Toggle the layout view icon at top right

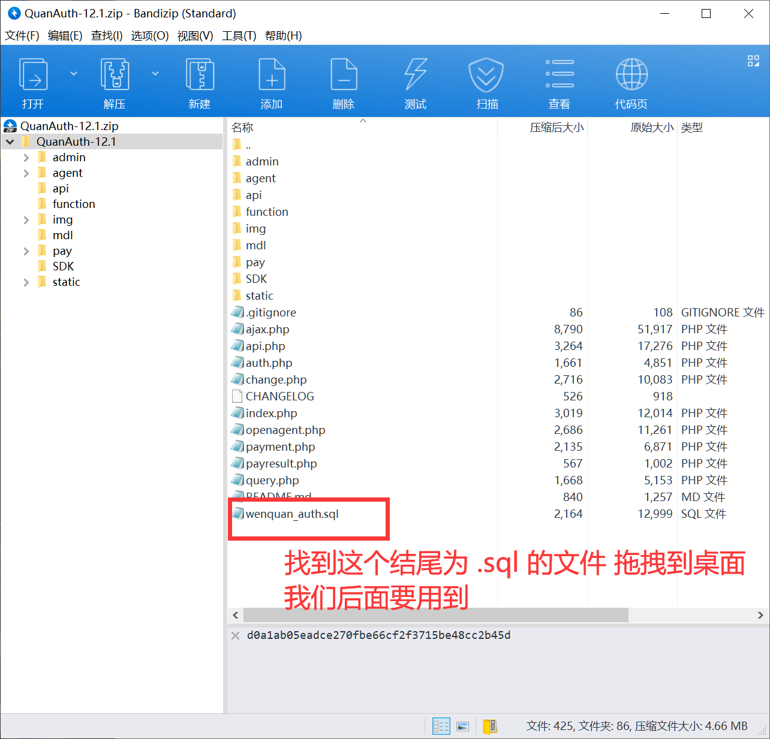pos(753,61)
